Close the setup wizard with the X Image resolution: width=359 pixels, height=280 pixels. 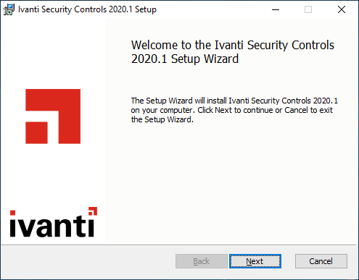click(342, 9)
